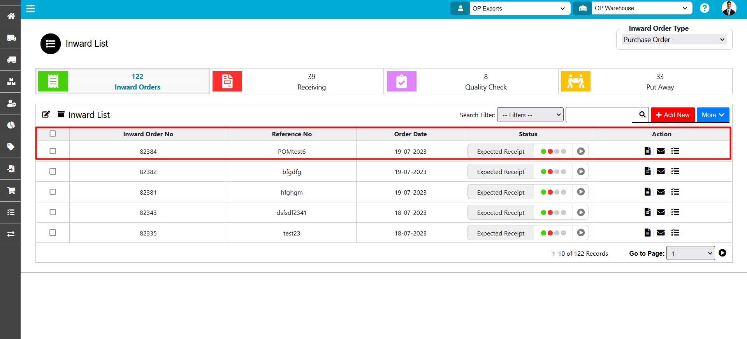Click the pie chart sidebar icon
Screen dimensions: 747x339
coord(11,125)
